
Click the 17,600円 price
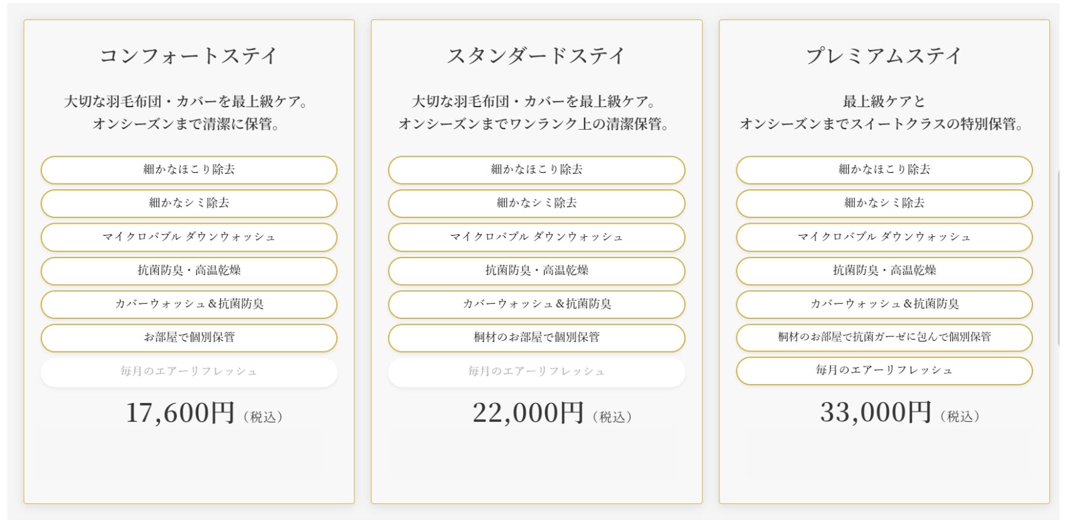click(181, 413)
